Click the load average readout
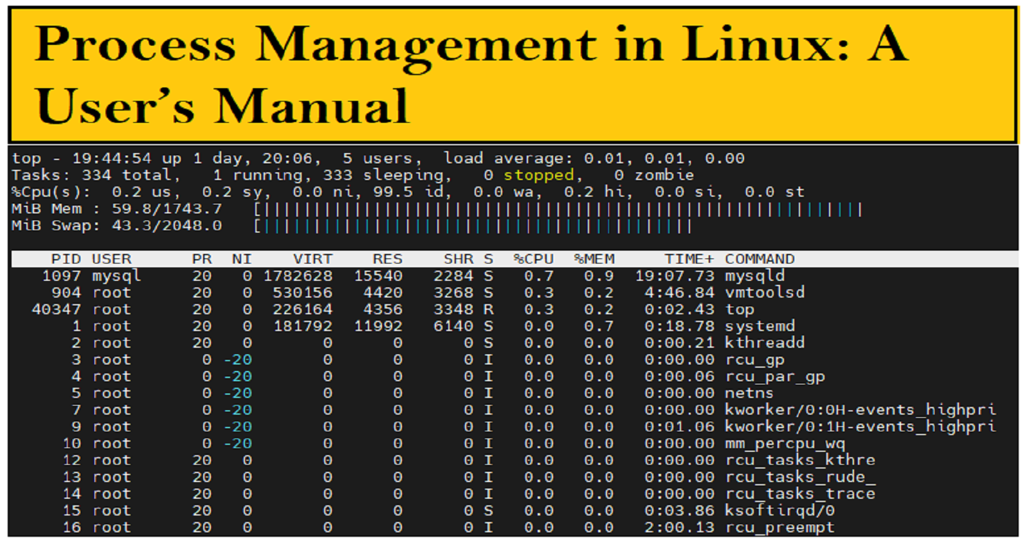The width and height of the screenshot is (1029, 540). pos(594,158)
